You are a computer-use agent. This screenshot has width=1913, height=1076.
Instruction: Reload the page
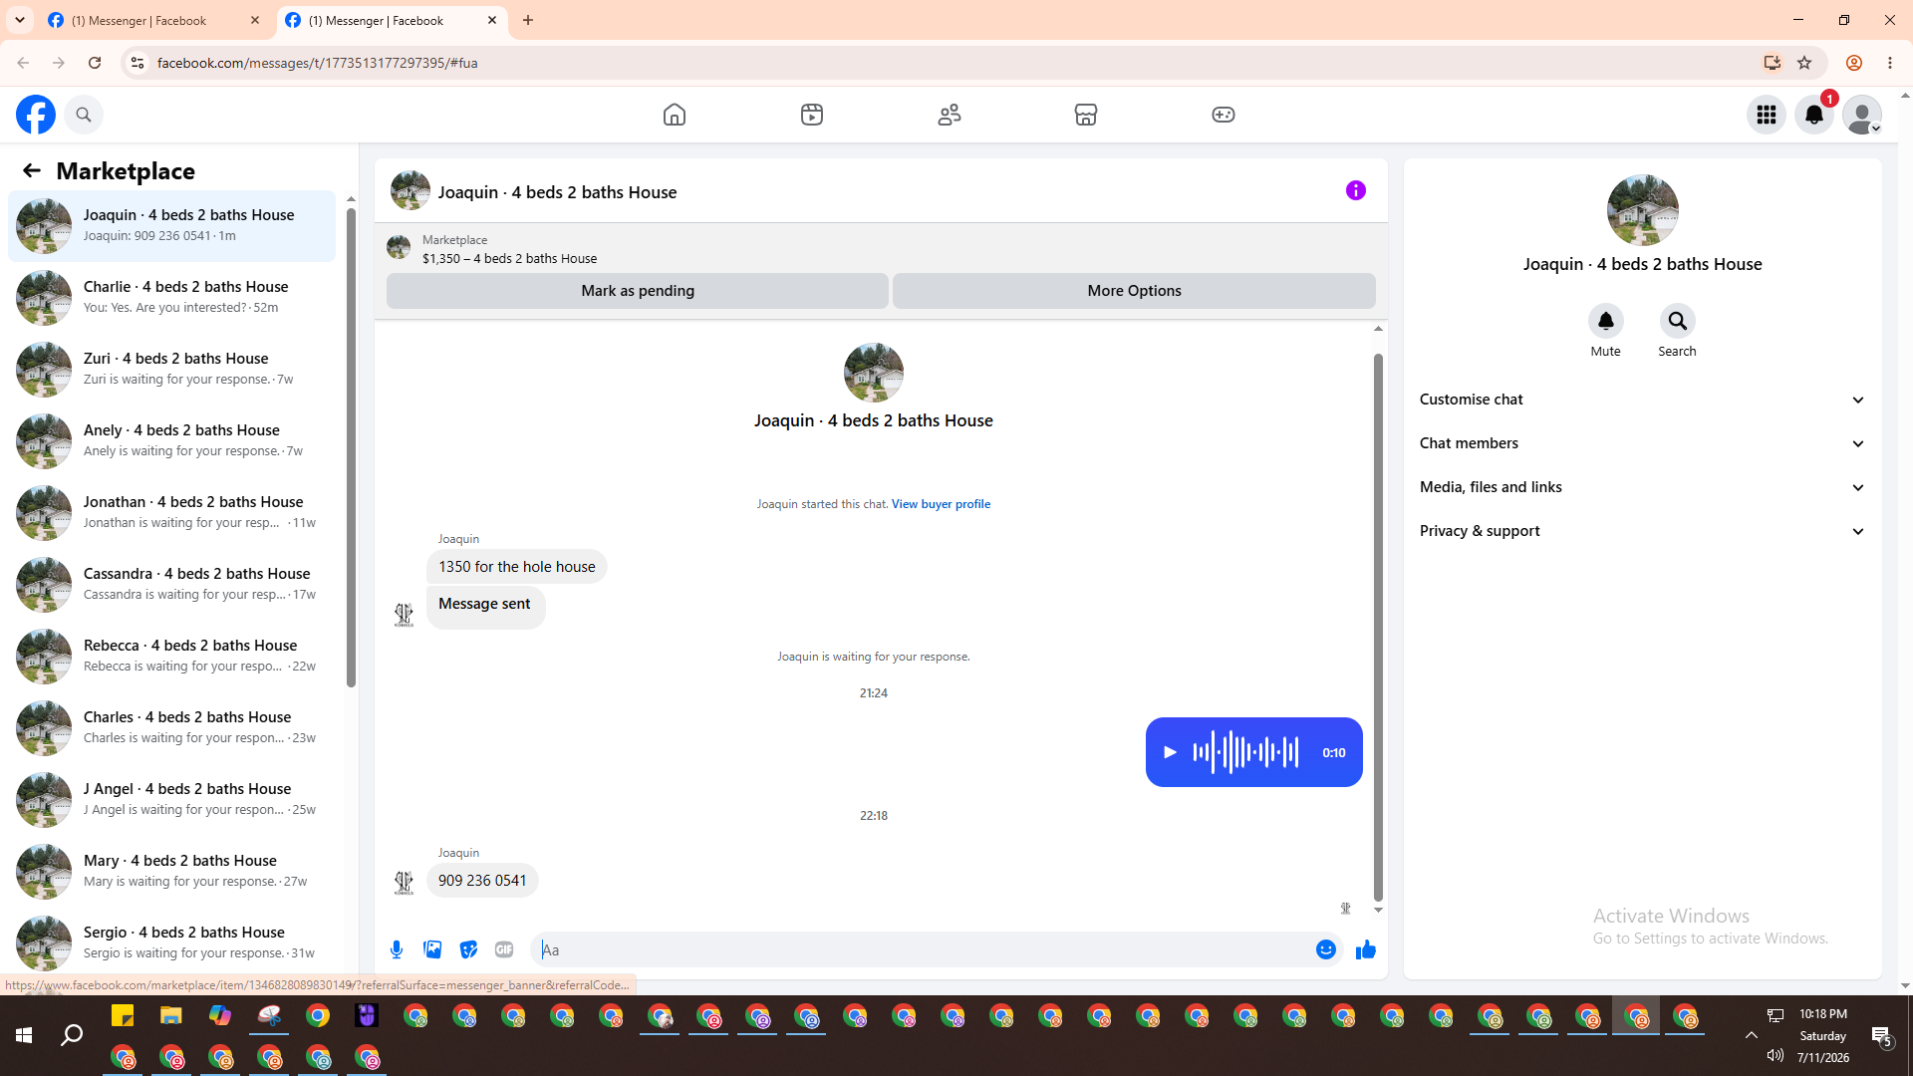(x=95, y=63)
